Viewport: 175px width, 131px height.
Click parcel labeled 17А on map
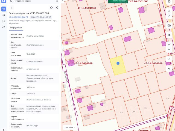pos(168,99)
